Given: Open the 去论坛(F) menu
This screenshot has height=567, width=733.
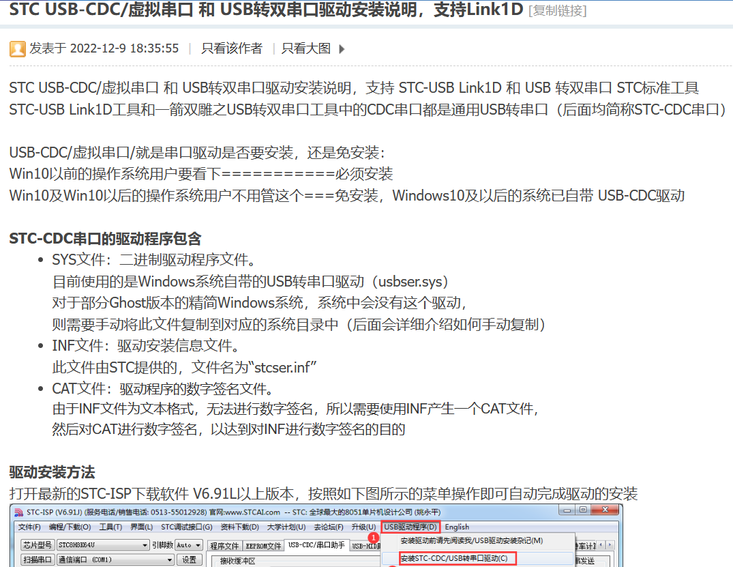Looking at the screenshot, I should pos(329,527).
